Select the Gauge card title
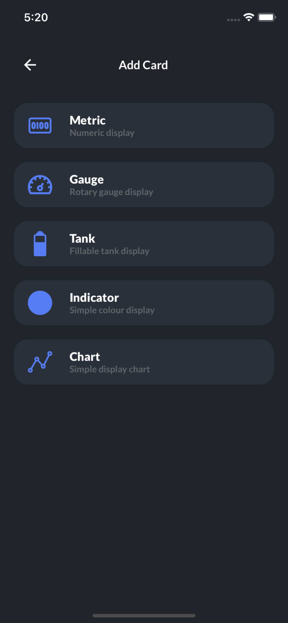This screenshot has width=288, height=623. click(x=87, y=179)
